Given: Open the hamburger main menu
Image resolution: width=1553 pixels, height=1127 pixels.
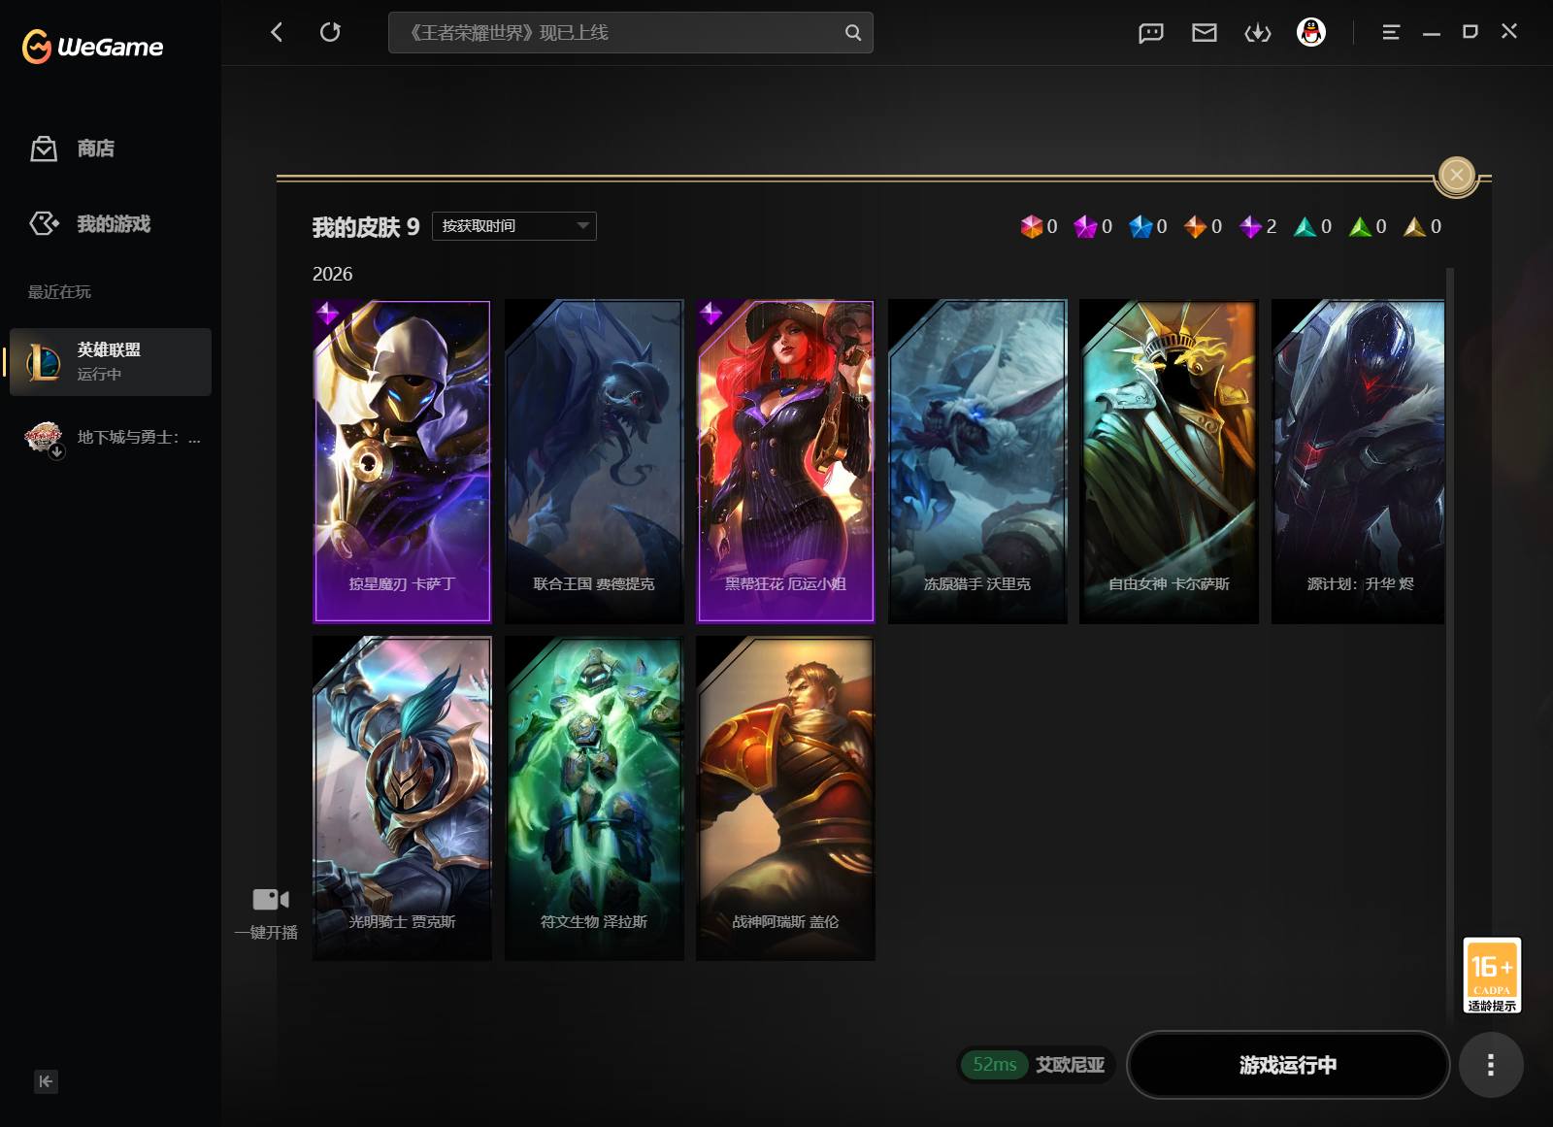Looking at the screenshot, I should click(1391, 32).
